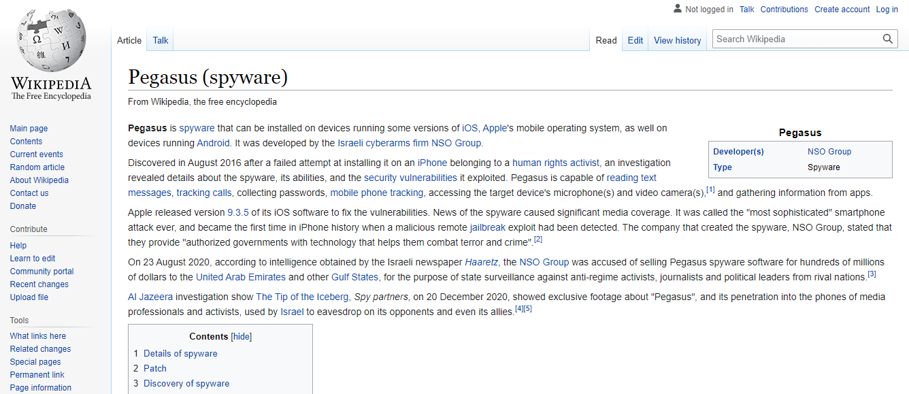Jump to Details of spyware section
This screenshot has width=909, height=394.
click(x=180, y=354)
